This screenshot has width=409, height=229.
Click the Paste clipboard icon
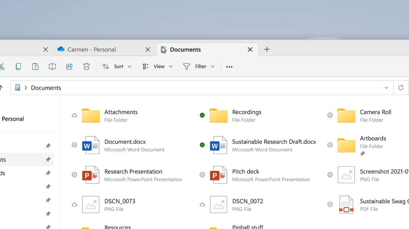point(35,66)
